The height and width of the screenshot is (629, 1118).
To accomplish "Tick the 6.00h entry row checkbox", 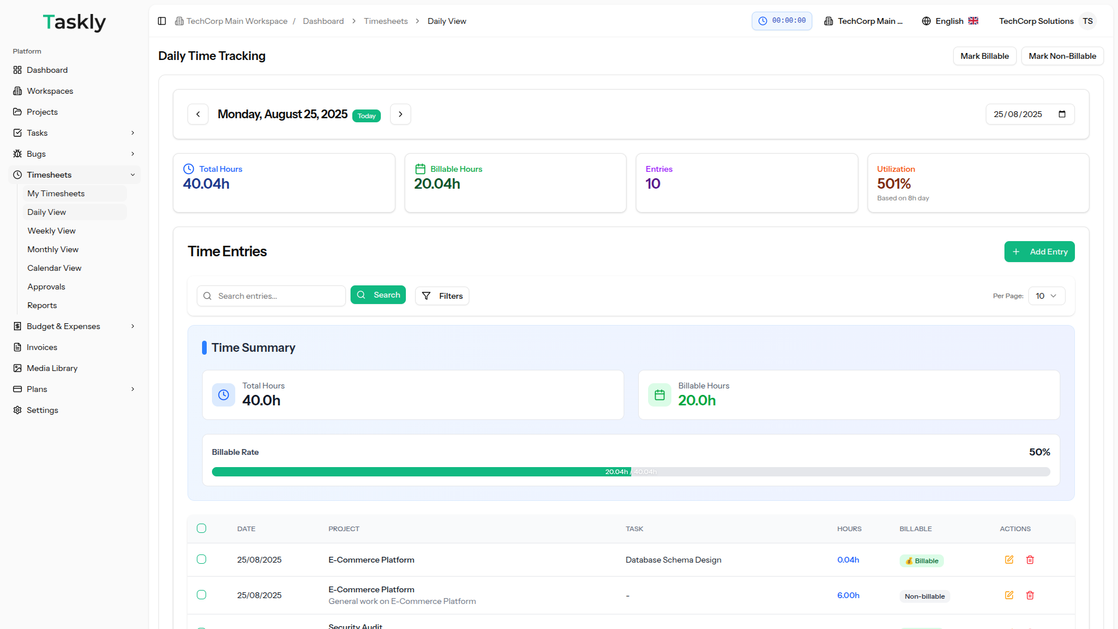I will pyautogui.click(x=201, y=595).
